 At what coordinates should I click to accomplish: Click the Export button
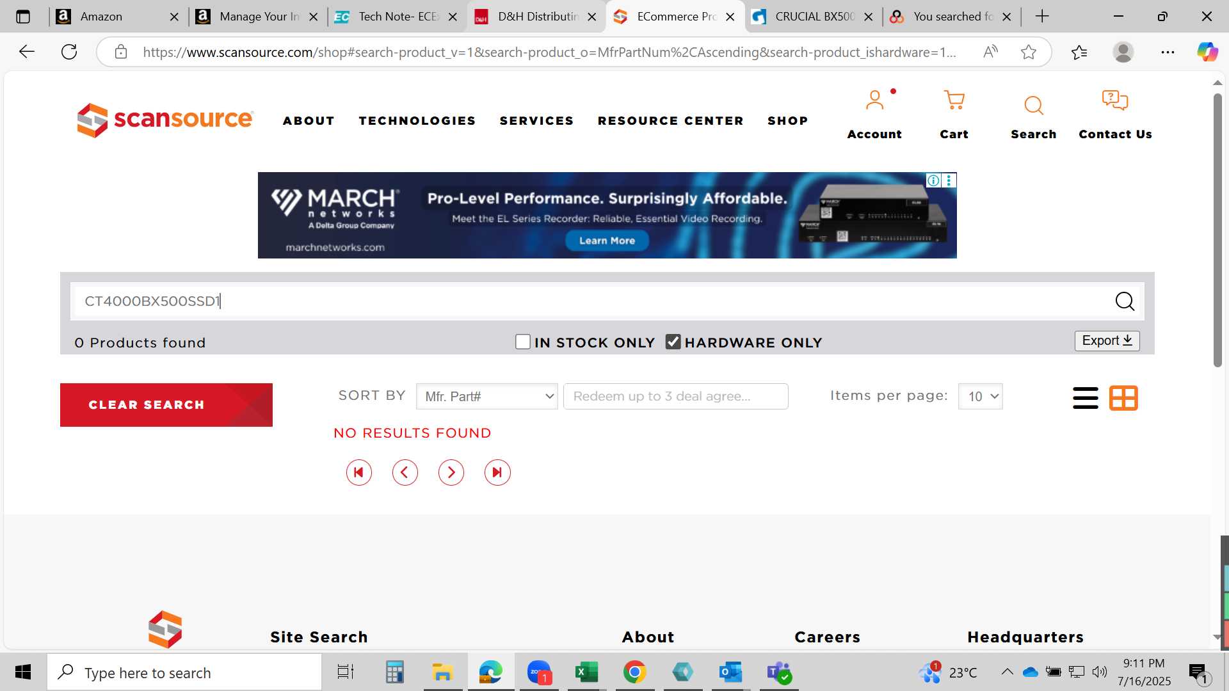click(x=1107, y=341)
